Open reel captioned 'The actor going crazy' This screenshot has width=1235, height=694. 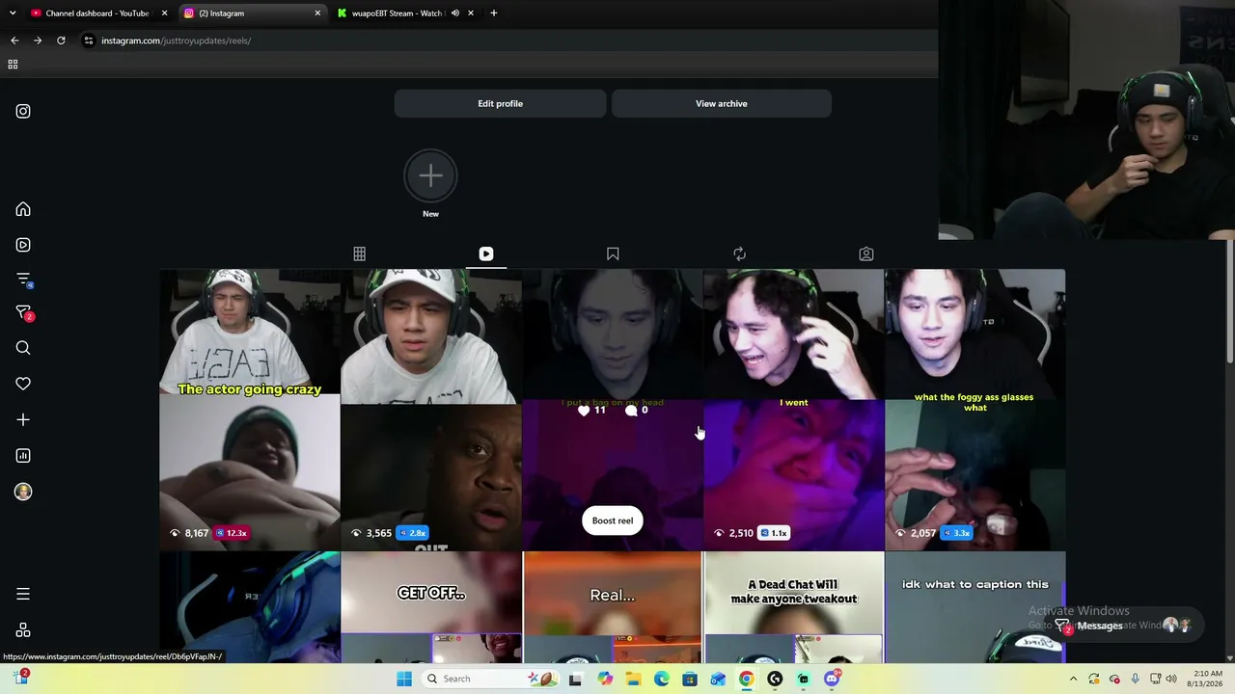coord(250,410)
